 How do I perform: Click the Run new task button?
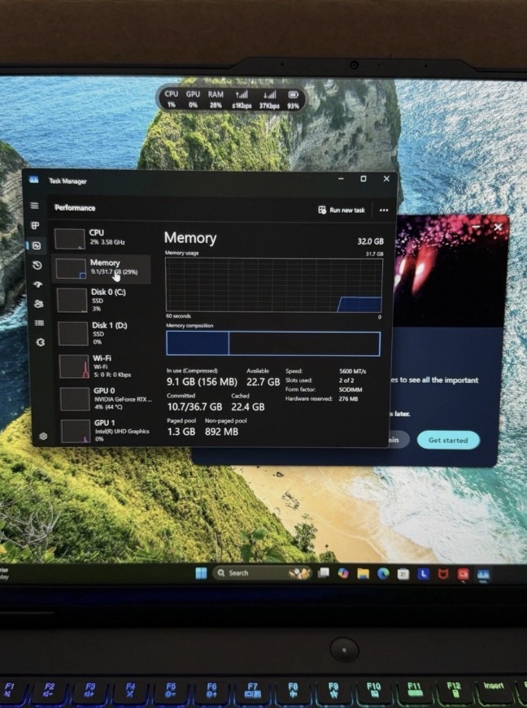point(342,210)
